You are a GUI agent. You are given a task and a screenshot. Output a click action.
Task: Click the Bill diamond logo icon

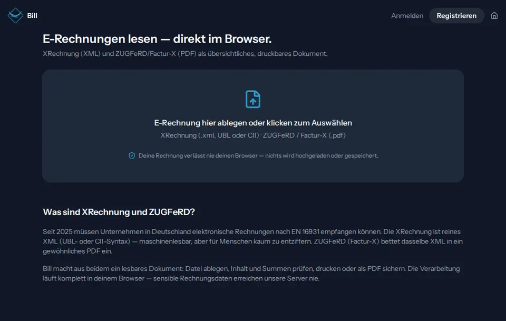tap(15, 15)
